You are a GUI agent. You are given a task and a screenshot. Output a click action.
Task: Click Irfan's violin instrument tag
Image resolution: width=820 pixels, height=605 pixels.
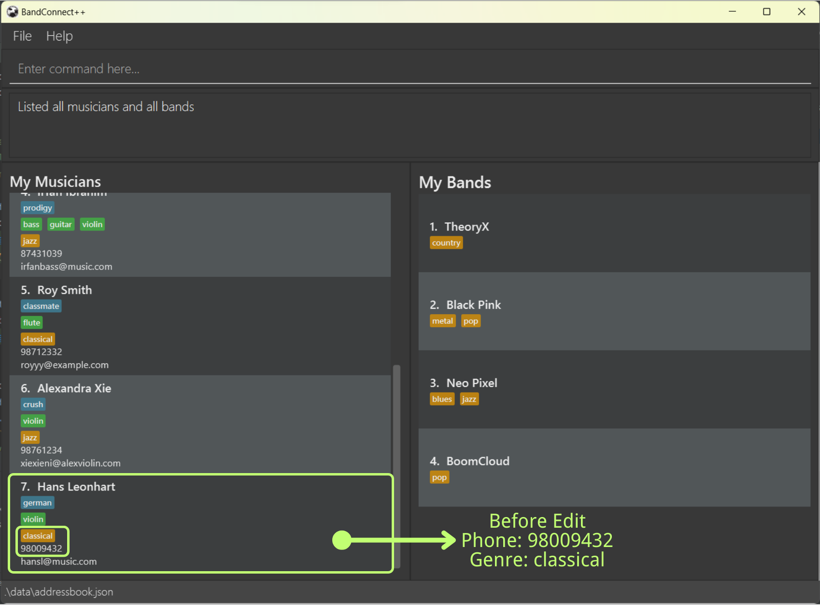(x=92, y=224)
